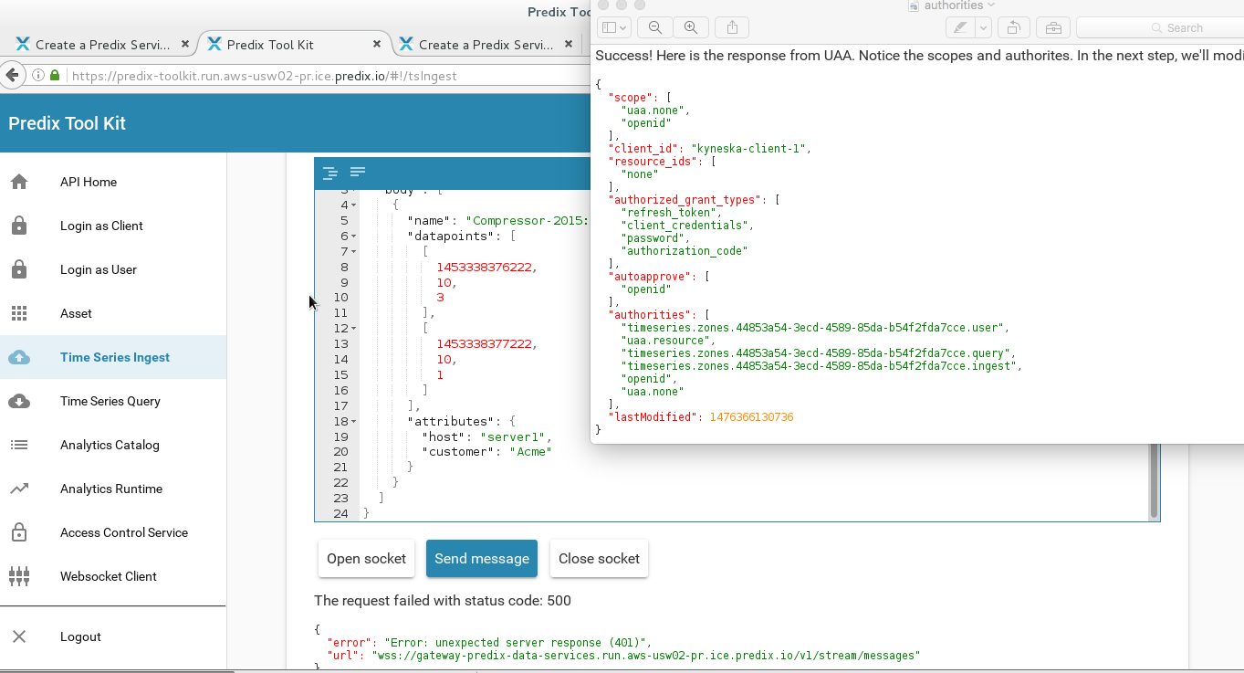1244x673 pixels.
Task: Collapse the datapoints array at line 6
Action: (x=353, y=237)
